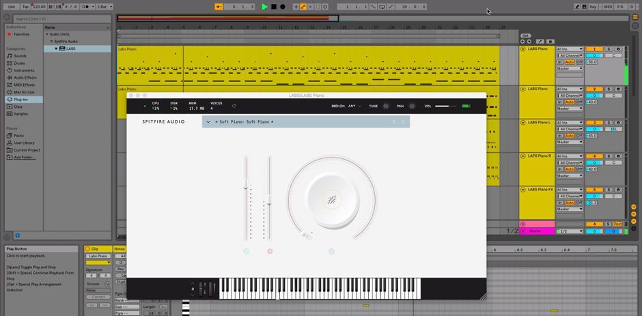
Task: Open Audio Effects category in browser
Action: (25, 77)
